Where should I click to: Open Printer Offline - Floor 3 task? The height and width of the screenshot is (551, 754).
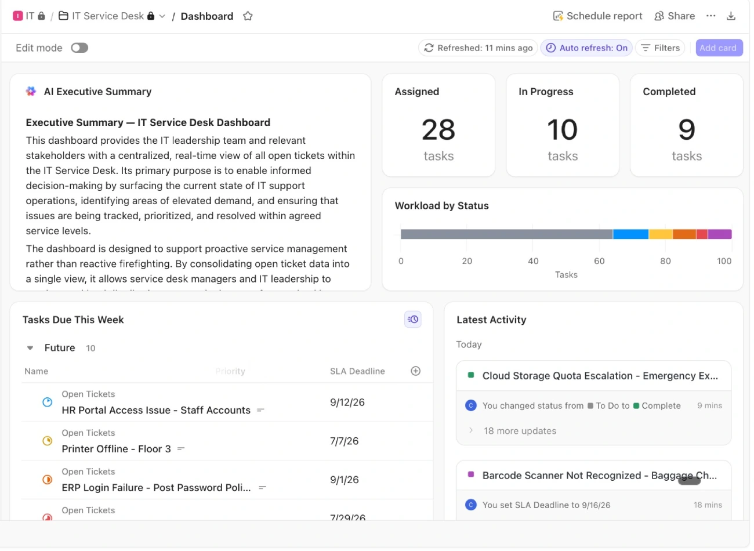click(x=116, y=449)
